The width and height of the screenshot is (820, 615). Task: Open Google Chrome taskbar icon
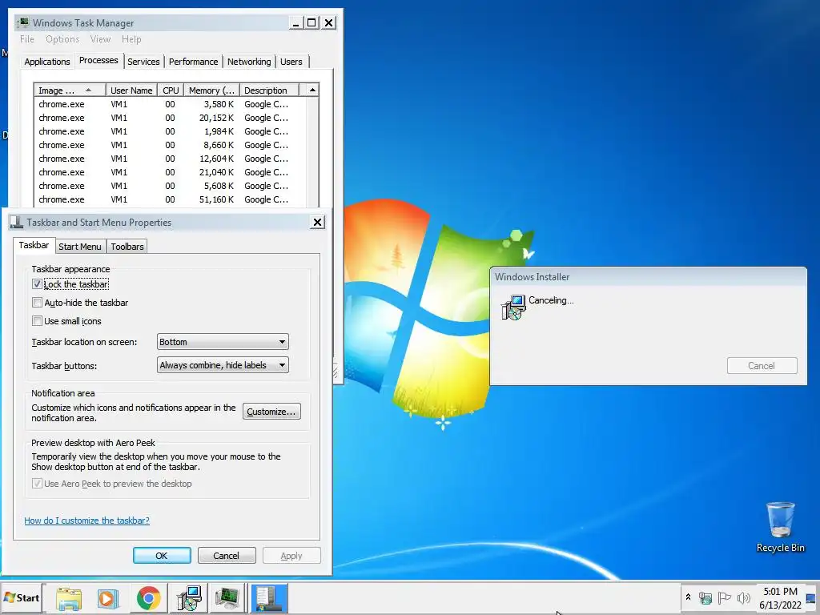pyautogui.click(x=148, y=598)
